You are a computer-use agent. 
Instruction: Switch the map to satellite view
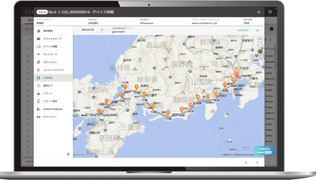[260, 51]
